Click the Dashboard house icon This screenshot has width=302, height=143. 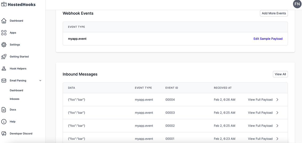coord(4,21)
